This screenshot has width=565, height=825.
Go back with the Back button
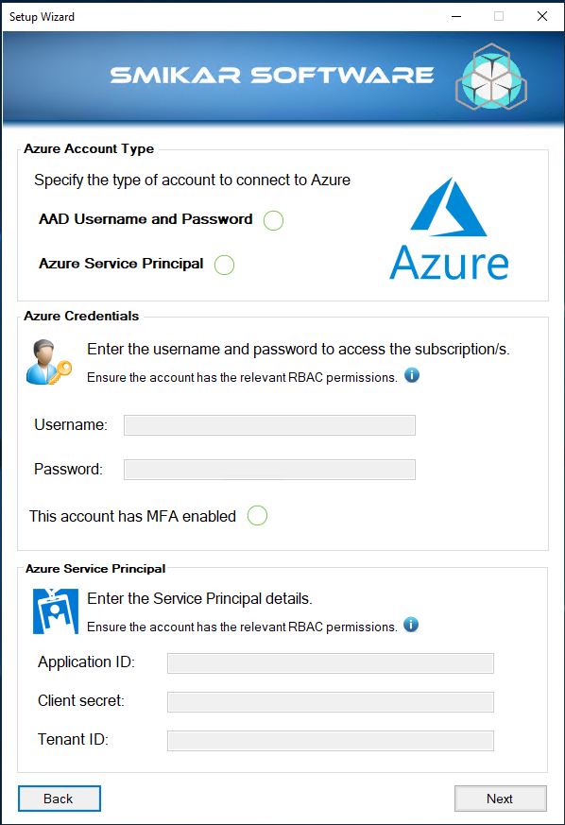60,799
